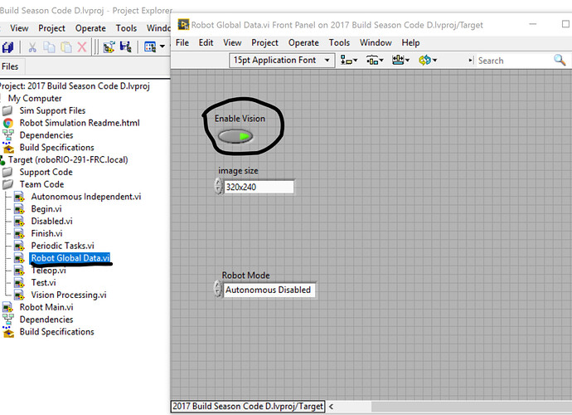
Task: Open the Window menu in Front Panel window
Action: point(376,42)
